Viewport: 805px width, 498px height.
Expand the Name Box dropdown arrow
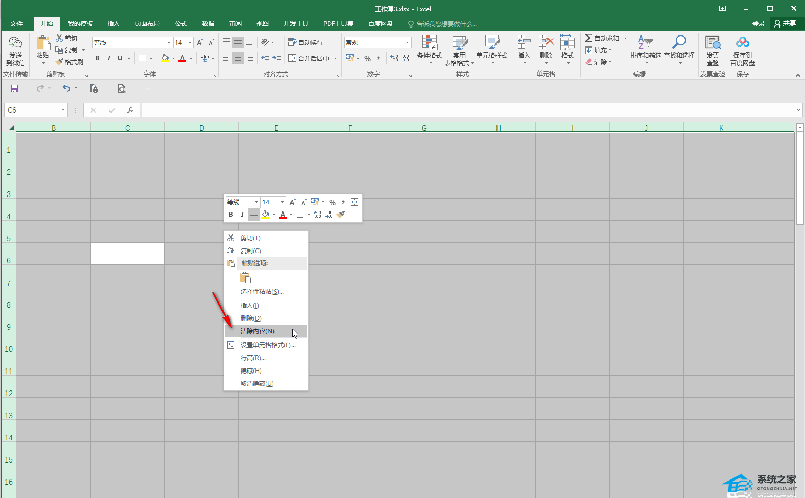click(x=63, y=110)
